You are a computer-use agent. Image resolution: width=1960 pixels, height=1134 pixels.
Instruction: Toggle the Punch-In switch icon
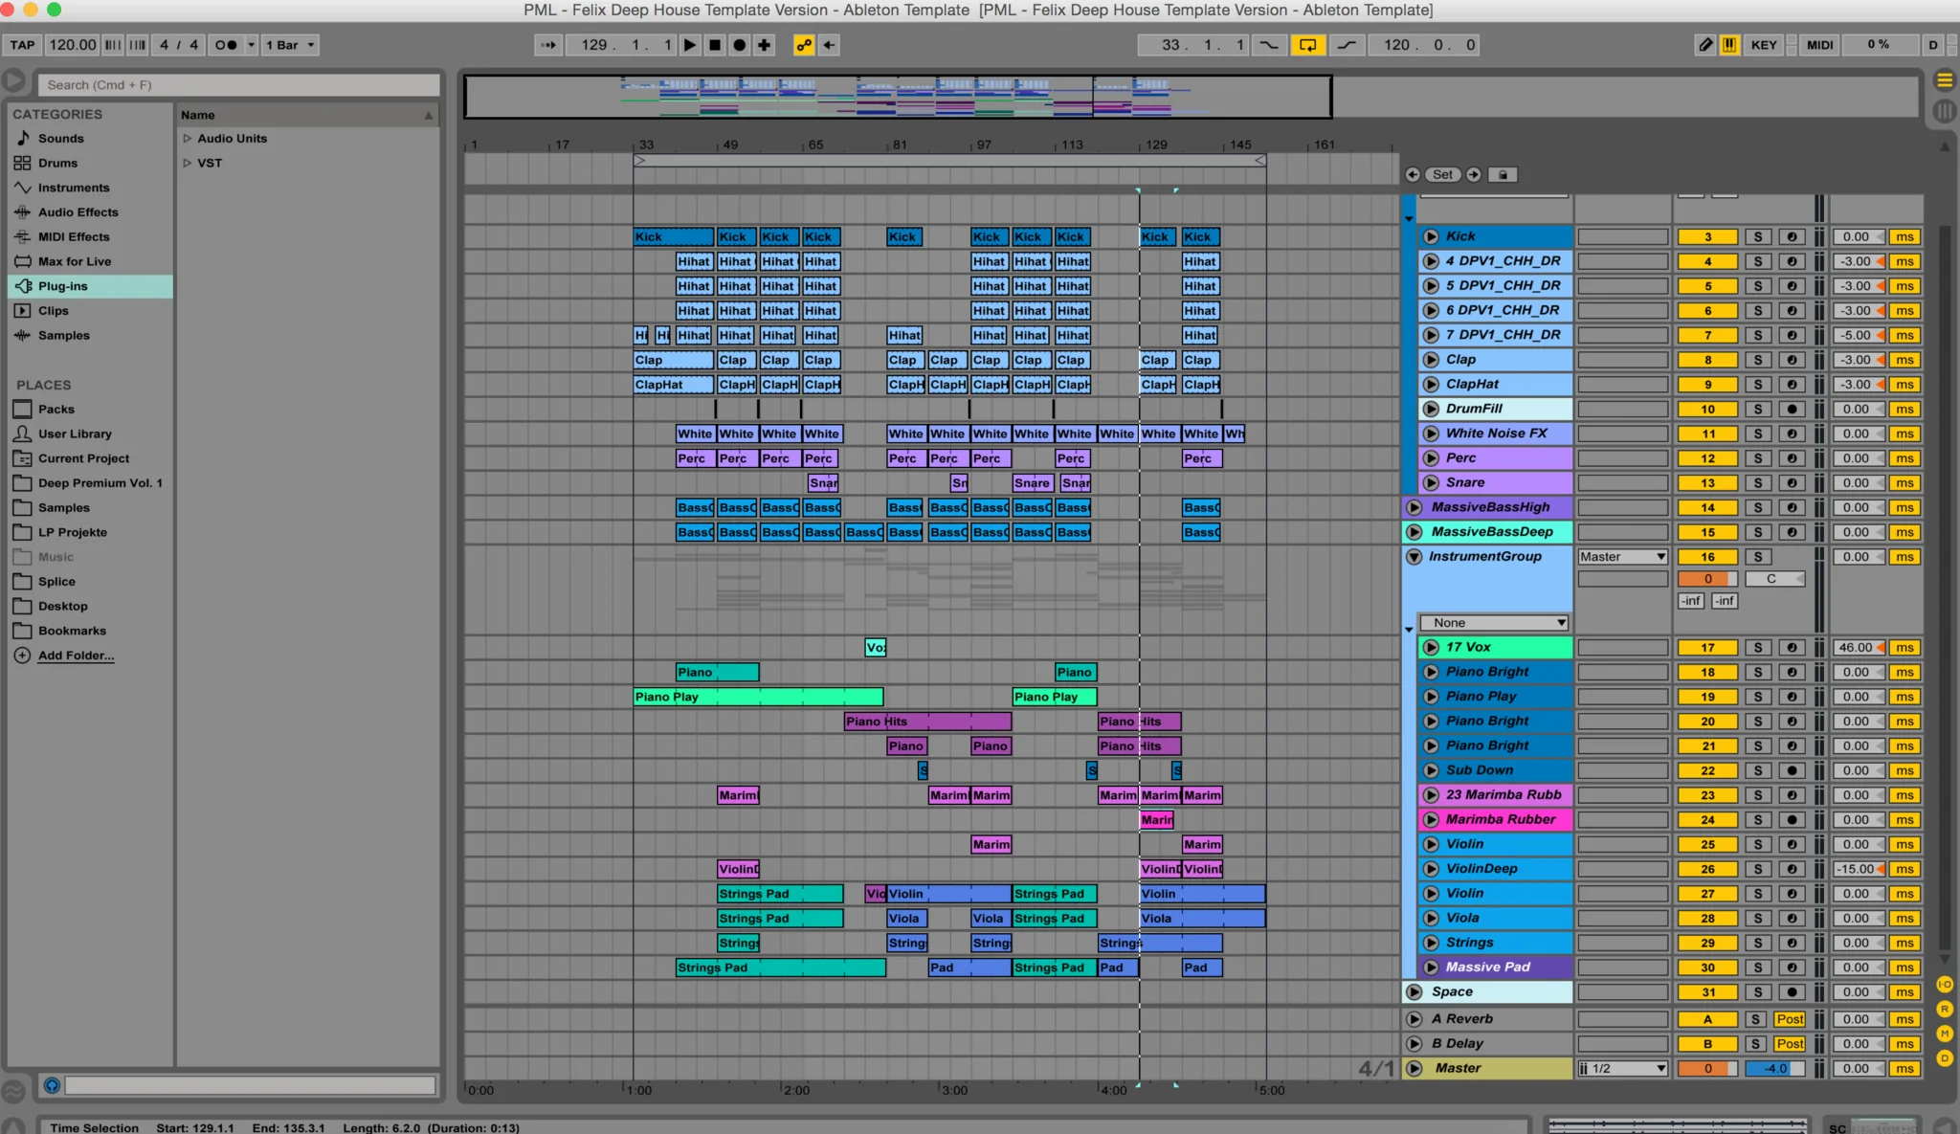(x=1269, y=45)
